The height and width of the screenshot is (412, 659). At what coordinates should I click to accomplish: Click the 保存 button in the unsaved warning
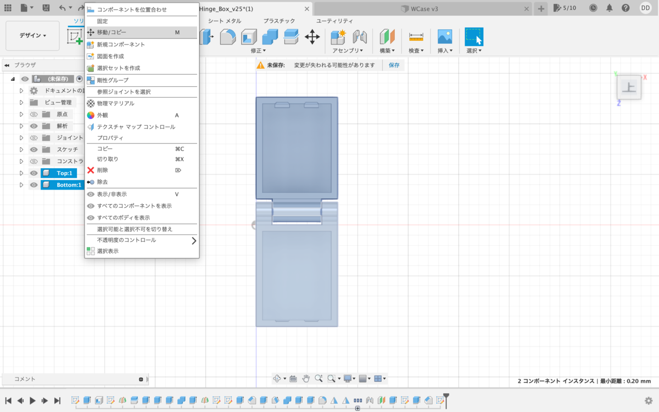coord(394,65)
